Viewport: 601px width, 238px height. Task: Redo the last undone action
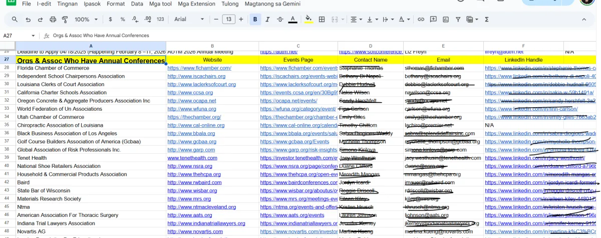click(40, 20)
